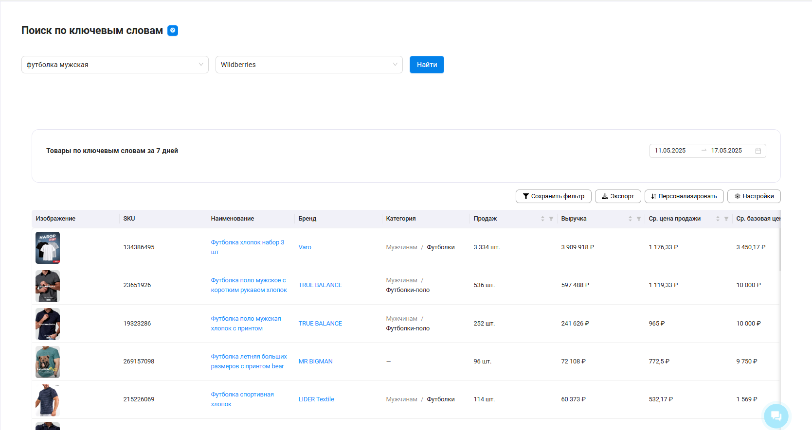Click the bear print thumbnail for SKU 269157098

click(48, 362)
